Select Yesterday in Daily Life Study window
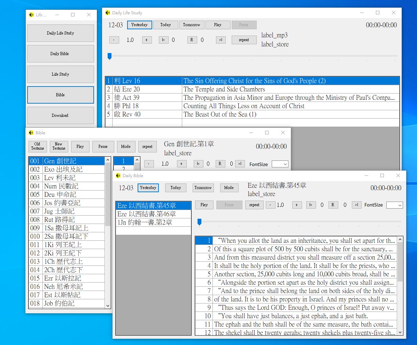Viewport: 417px width, 345px height. 139,25
